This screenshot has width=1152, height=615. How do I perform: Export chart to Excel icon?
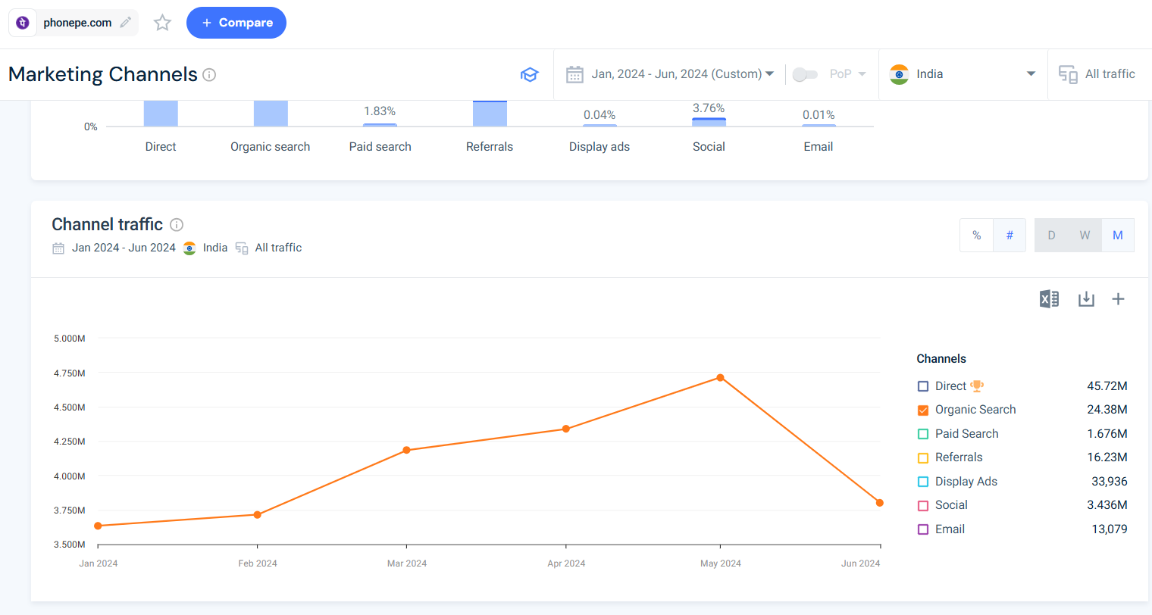(x=1049, y=299)
